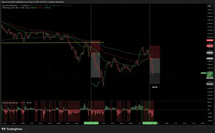Click the 07:00 label on the time axis

[x=23, y=123]
